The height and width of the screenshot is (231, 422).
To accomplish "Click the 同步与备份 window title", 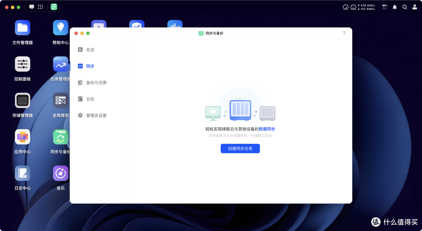I will (x=214, y=33).
